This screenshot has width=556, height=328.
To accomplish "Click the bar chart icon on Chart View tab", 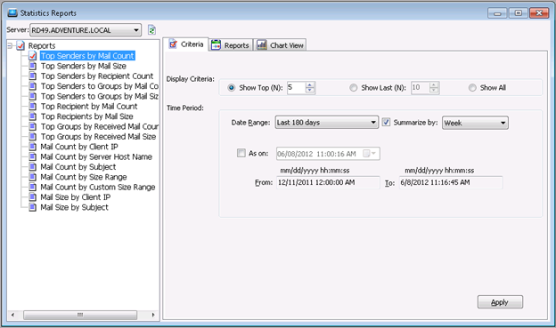I will point(262,45).
